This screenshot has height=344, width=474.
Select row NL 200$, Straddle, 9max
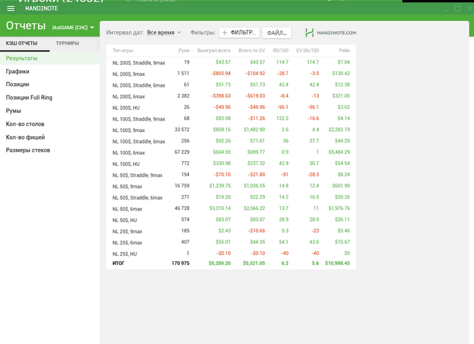[231, 62]
